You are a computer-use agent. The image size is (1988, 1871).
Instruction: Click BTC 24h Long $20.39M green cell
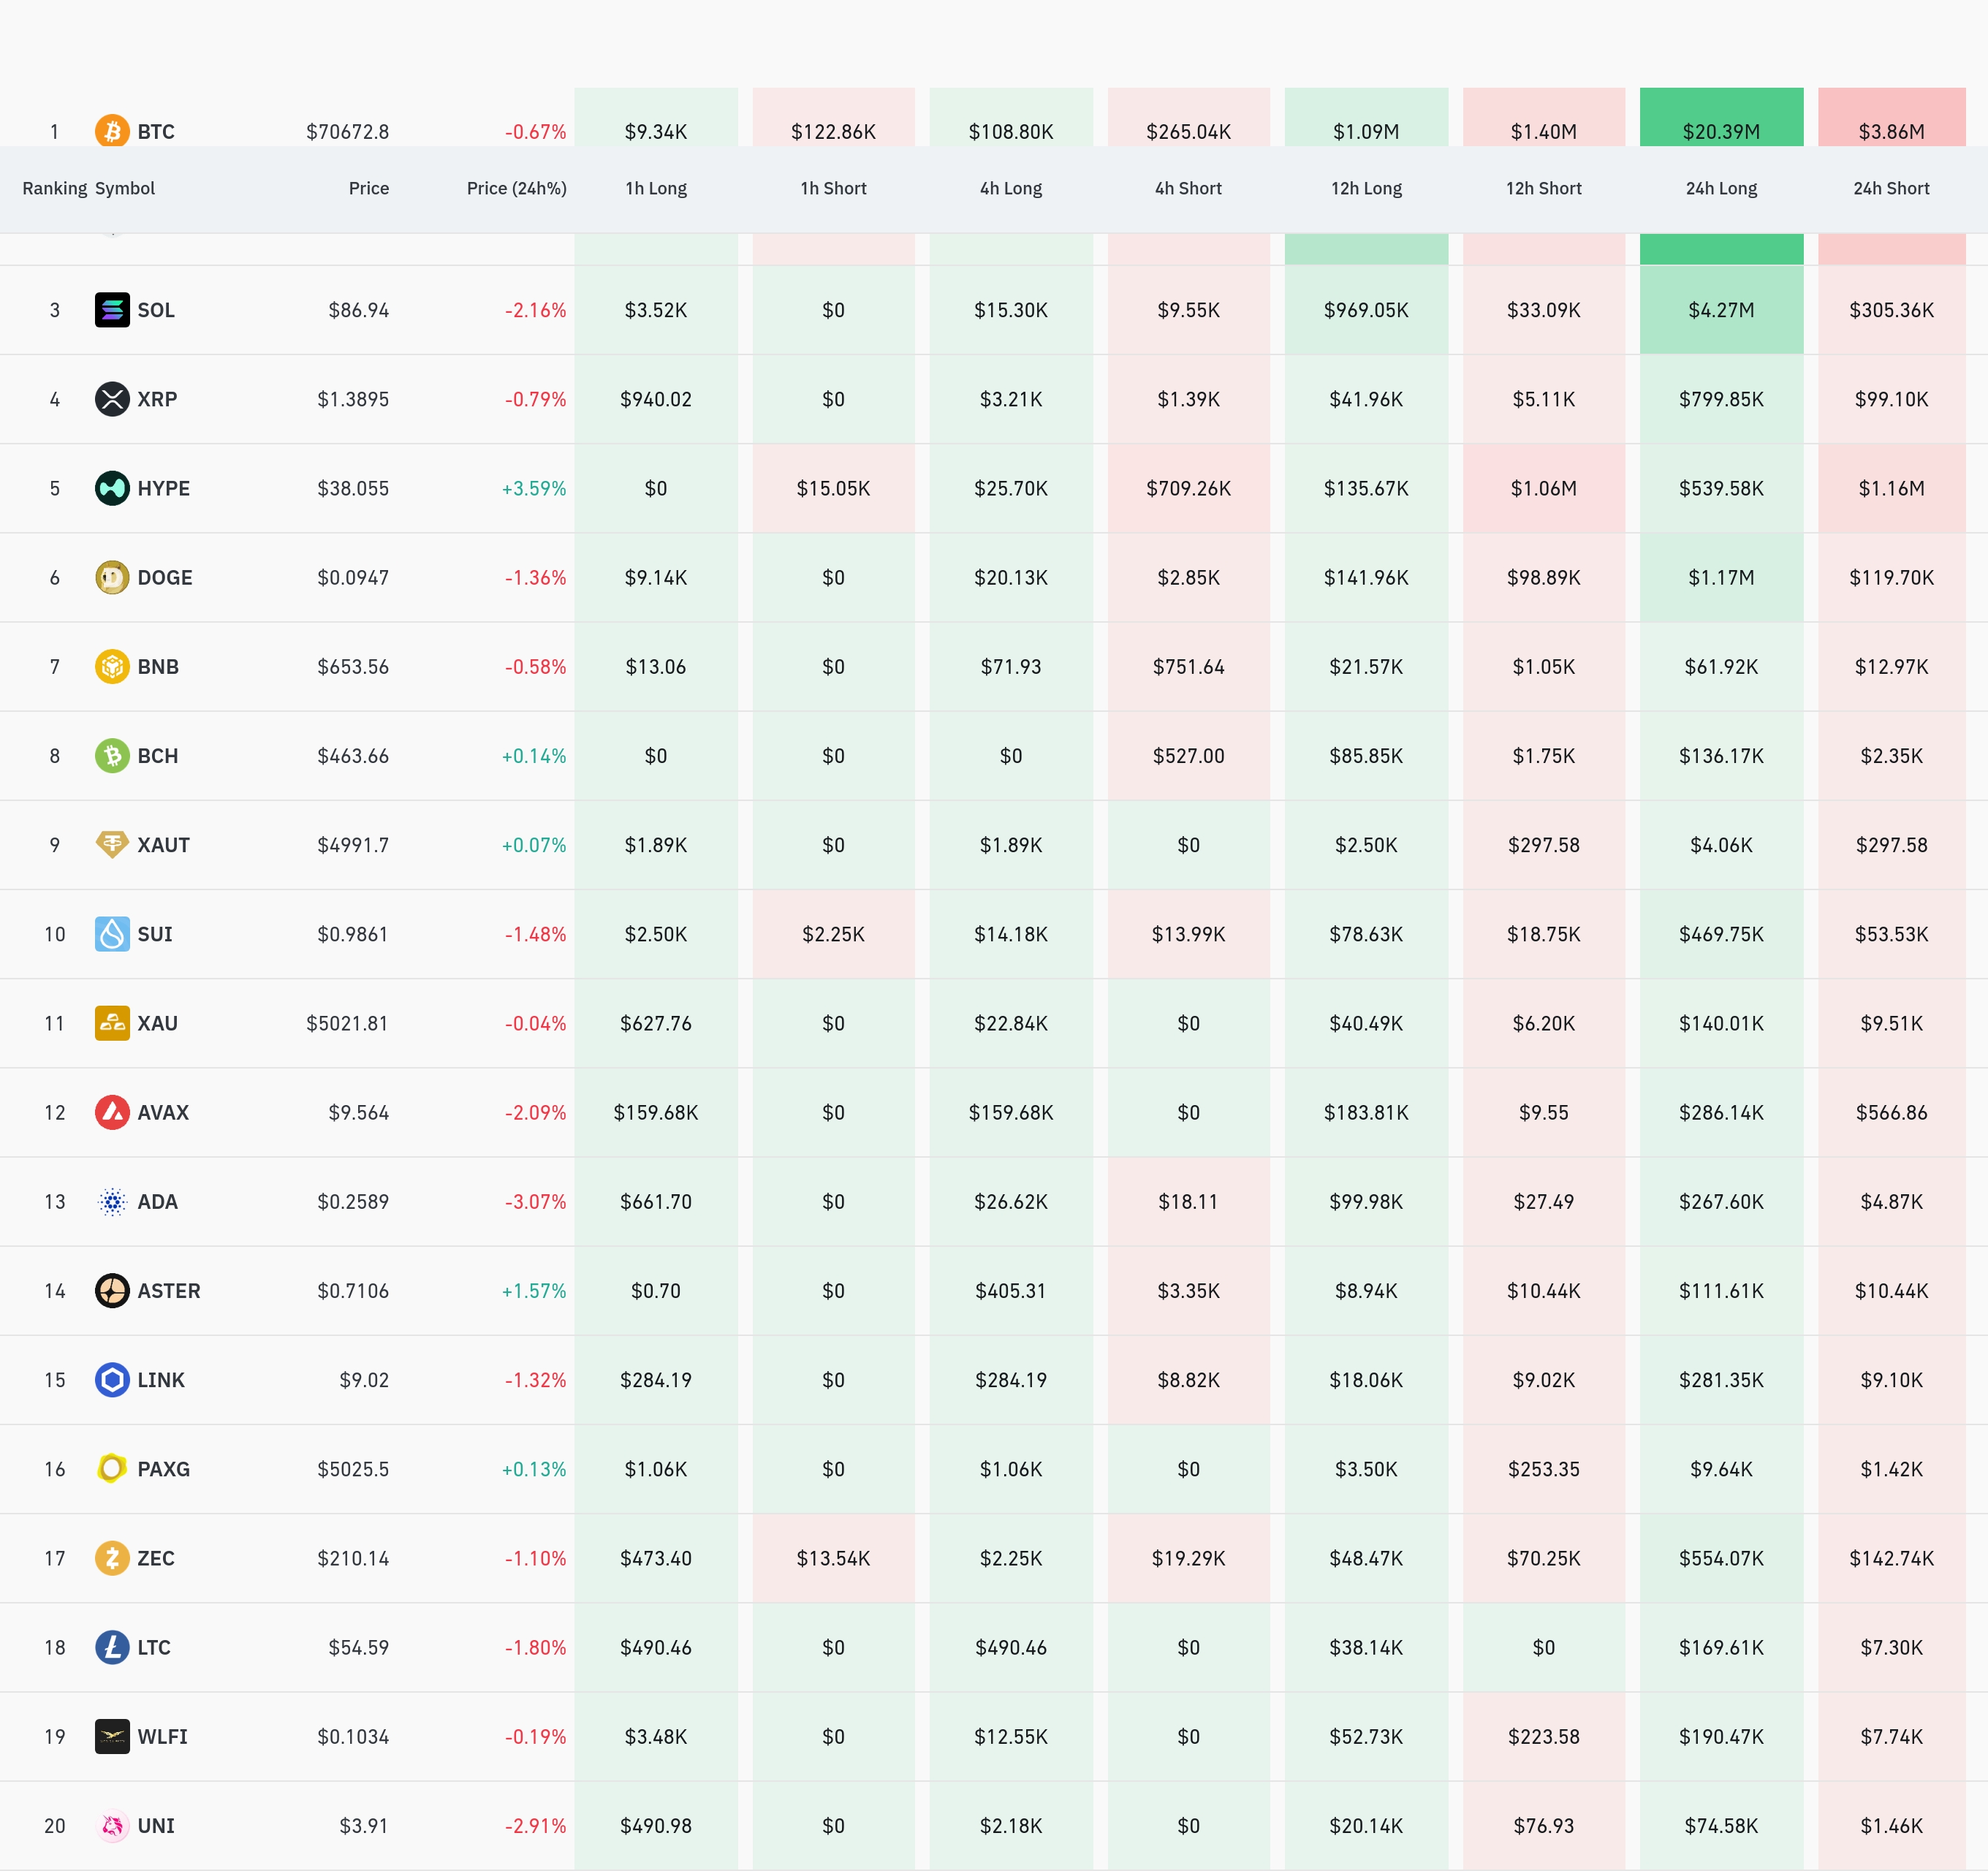(x=1721, y=130)
